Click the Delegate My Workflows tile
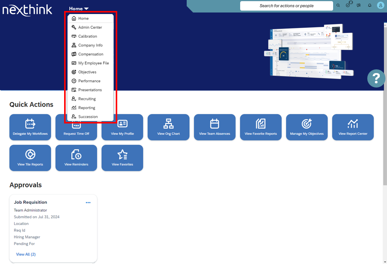The height and width of the screenshot is (264, 387). pyautogui.click(x=30, y=127)
